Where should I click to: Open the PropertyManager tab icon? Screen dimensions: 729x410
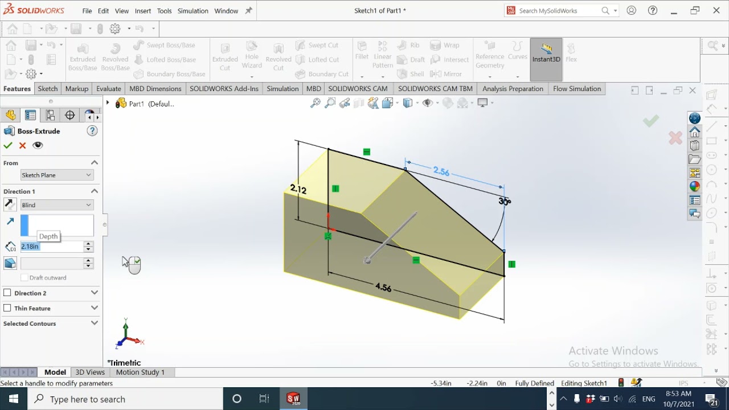coord(31,115)
